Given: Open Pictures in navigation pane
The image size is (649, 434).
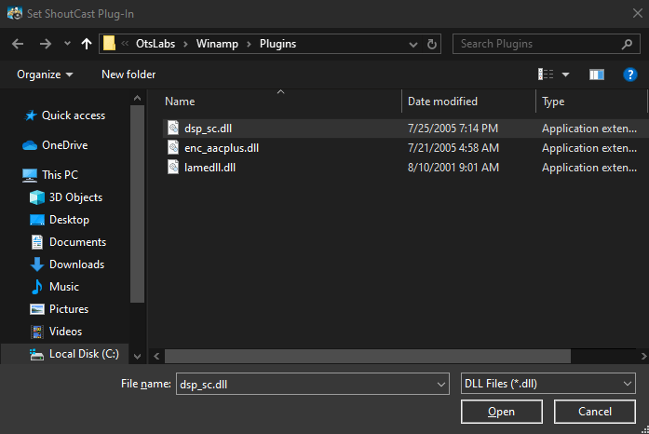Looking at the screenshot, I should pyautogui.click(x=69, y=309).
